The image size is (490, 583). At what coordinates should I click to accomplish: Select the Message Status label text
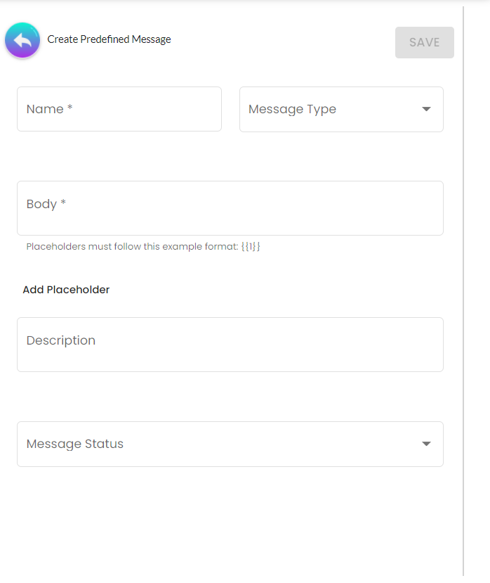pos(74,444)
